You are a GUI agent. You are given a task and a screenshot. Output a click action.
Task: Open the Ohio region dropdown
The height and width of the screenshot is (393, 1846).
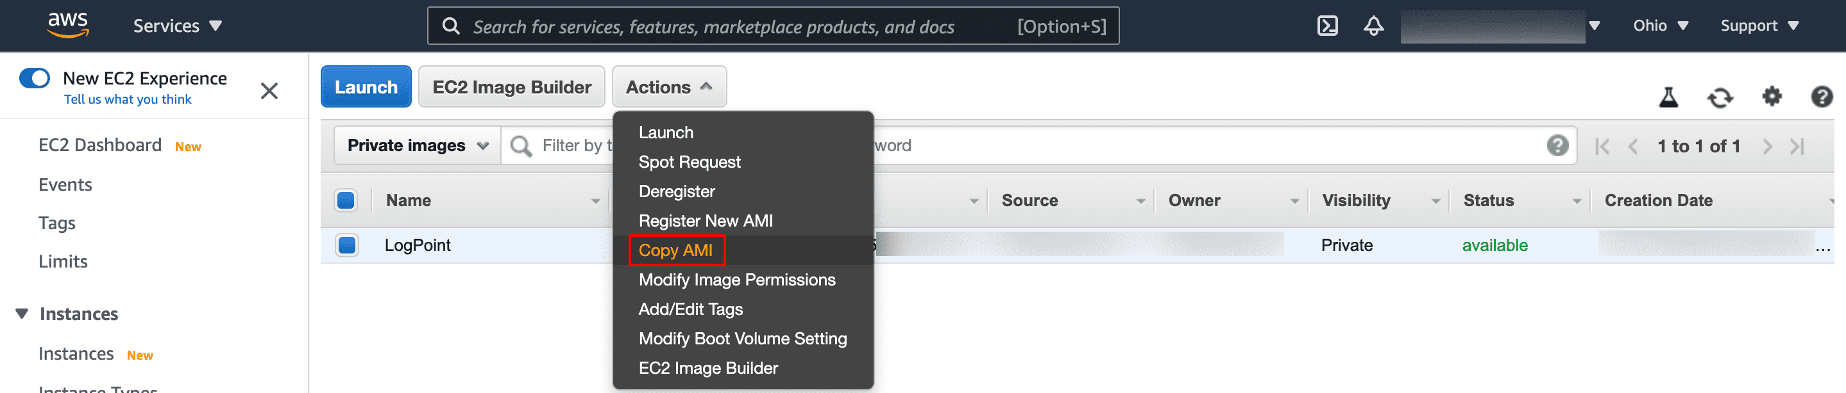coord(1661,26)
